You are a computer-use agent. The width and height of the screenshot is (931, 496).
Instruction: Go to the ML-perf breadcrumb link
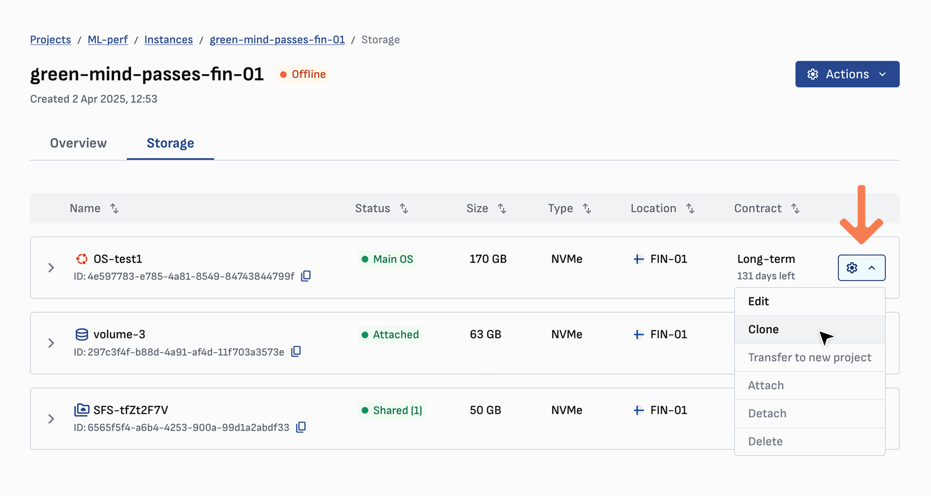(x=108, y=40)
